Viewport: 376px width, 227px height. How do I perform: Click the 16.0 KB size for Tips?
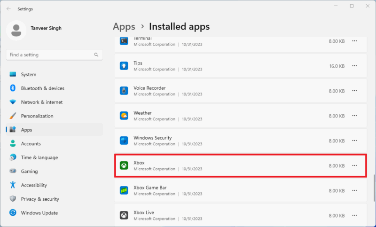337,66
